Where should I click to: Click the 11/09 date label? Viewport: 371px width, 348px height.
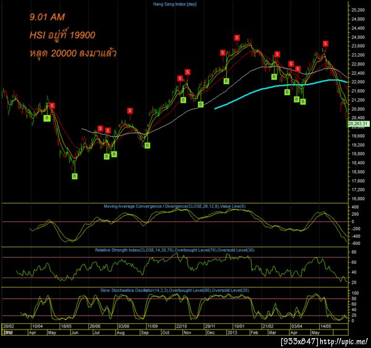153,326
